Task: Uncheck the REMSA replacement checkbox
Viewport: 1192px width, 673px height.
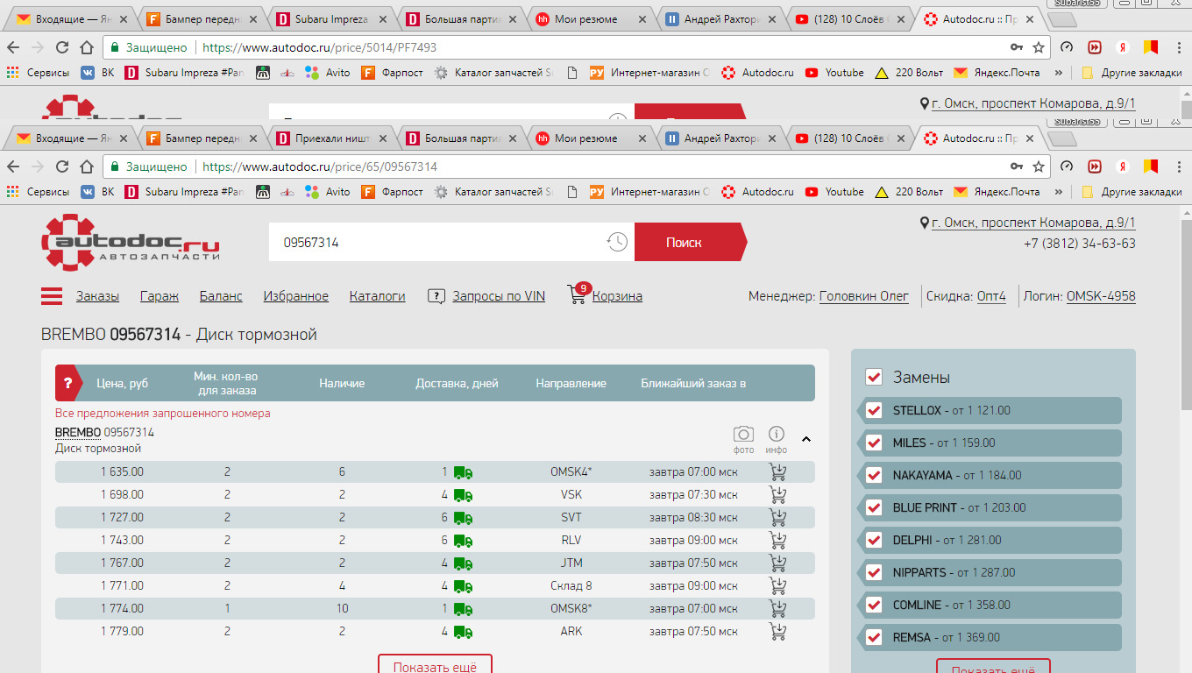Action: point(874,637)
